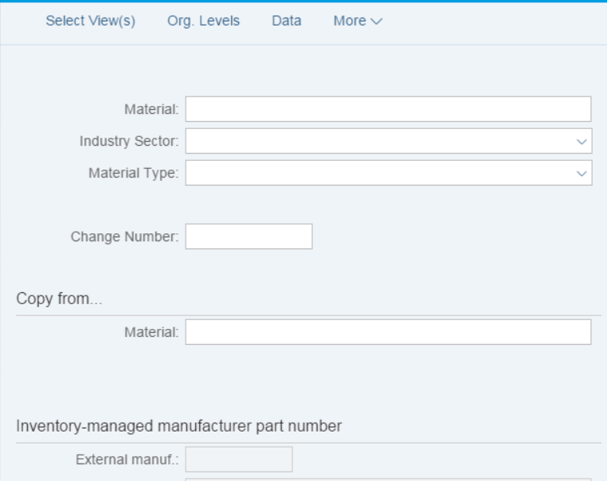The image size is (607, 481).
Task: Open the Data toolbar item
Action: (x=287, y=21)
